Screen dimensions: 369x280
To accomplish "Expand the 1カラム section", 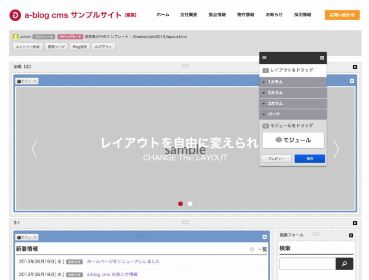I will (293, 82).
